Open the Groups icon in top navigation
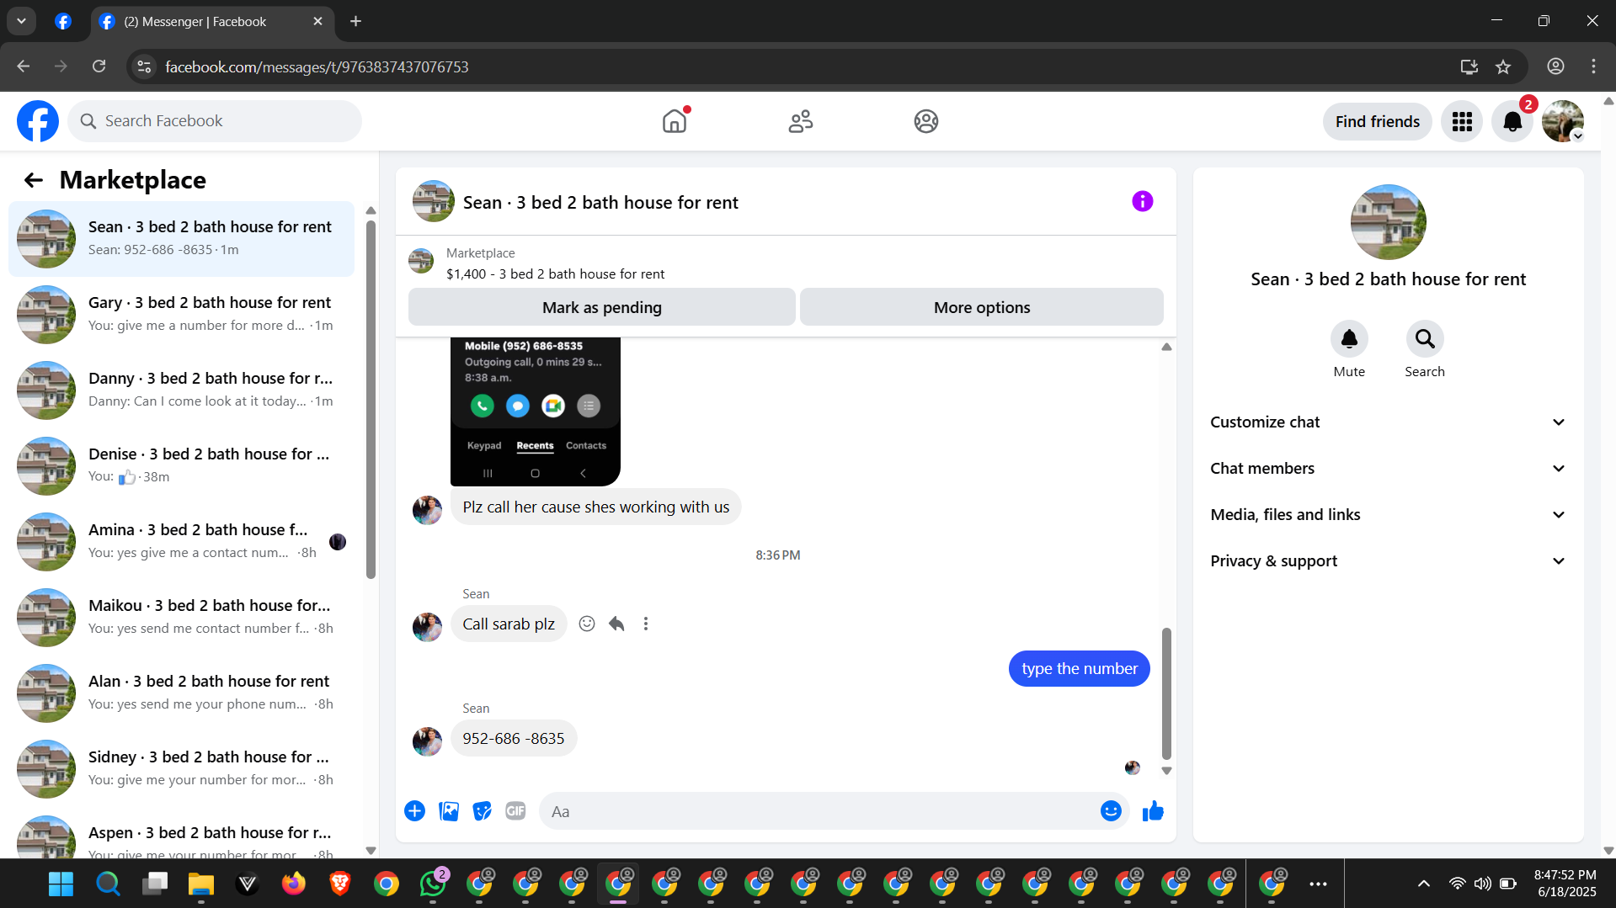The image size is (1616, 908). (926, 121)
